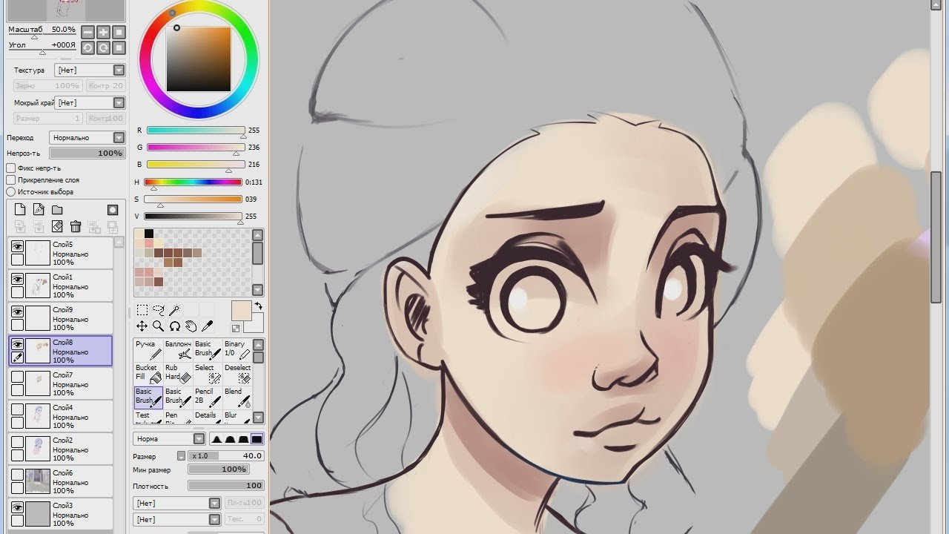
Task: Create a new layer folder
Action: [57, 210]
